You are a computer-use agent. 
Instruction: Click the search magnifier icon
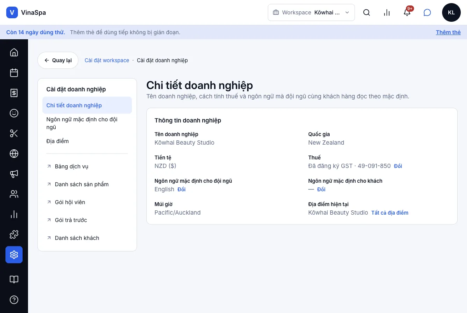pyautogui.click(x=367, y=12)
